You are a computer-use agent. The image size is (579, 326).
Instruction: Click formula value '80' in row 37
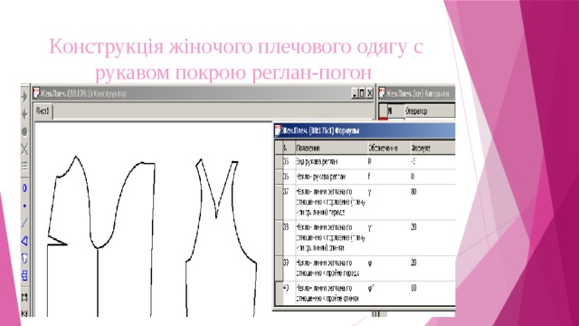point(413,191)
